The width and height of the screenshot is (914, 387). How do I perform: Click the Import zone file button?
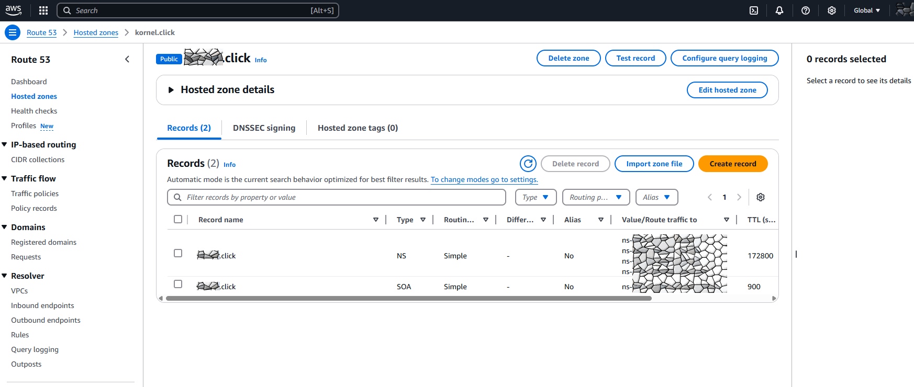tap(654, 164)
